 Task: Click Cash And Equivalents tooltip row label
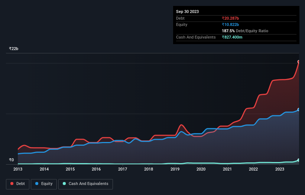coord(196,37)
